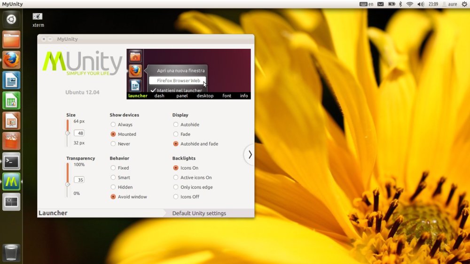Screen dimensions: 470x264
Task: Open the battery indicator
Action: (392, 4)
